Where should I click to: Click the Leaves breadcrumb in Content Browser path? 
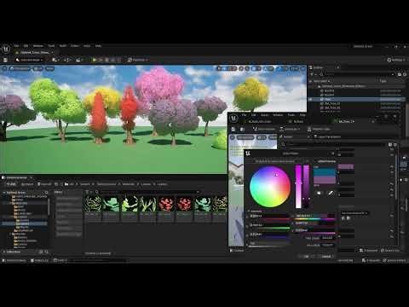click(x=146, y=184)
